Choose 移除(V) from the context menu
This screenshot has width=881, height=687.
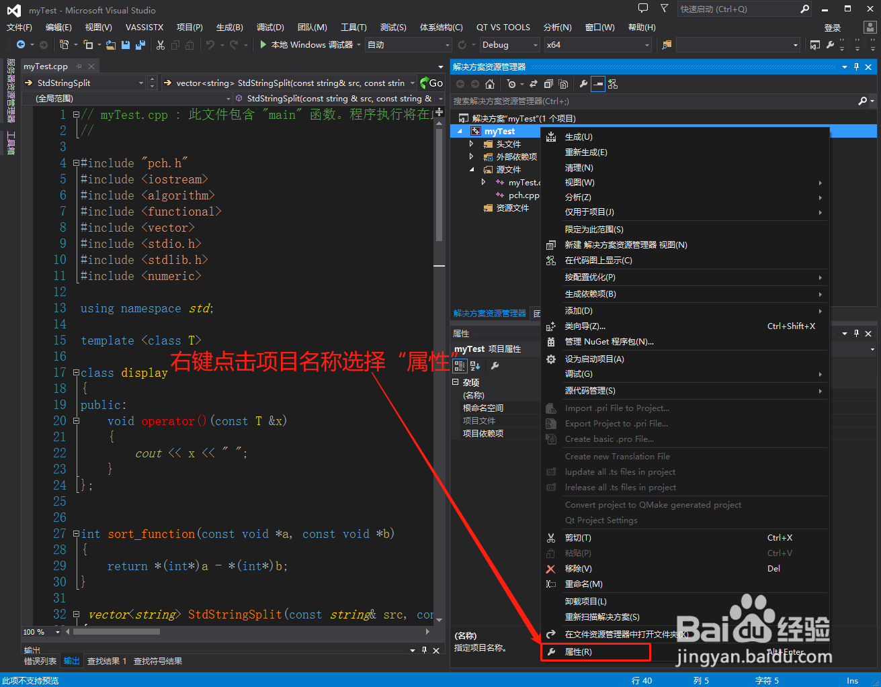(685, 569)
